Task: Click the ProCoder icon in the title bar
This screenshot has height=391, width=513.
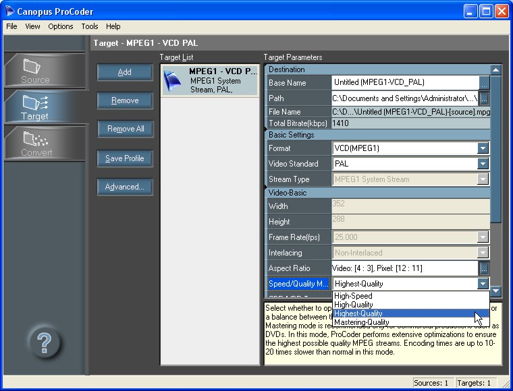Action: [x=9, y=11]
